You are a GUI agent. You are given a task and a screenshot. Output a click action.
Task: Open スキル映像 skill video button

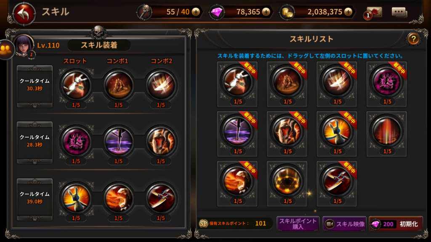pyautogui.click(x=344, y=224)
